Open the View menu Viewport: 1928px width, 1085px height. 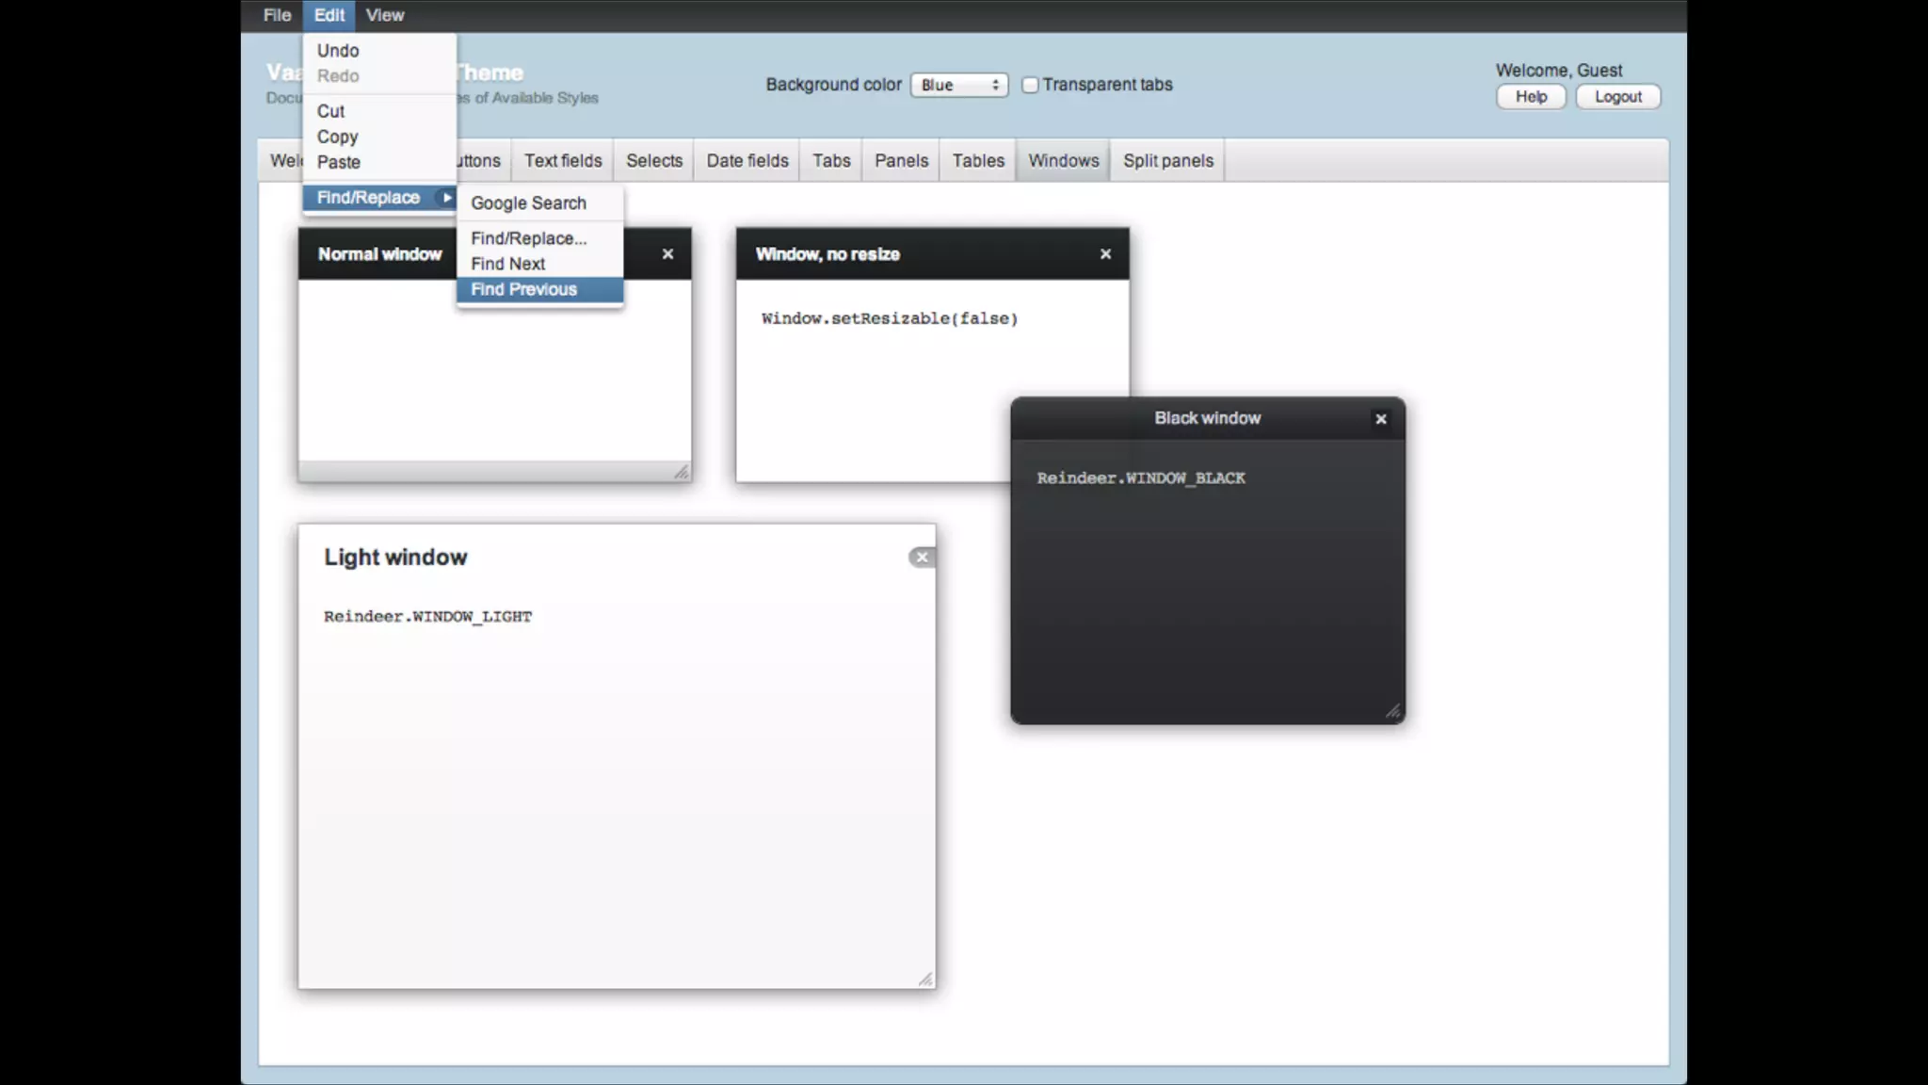tap(384, 15)
